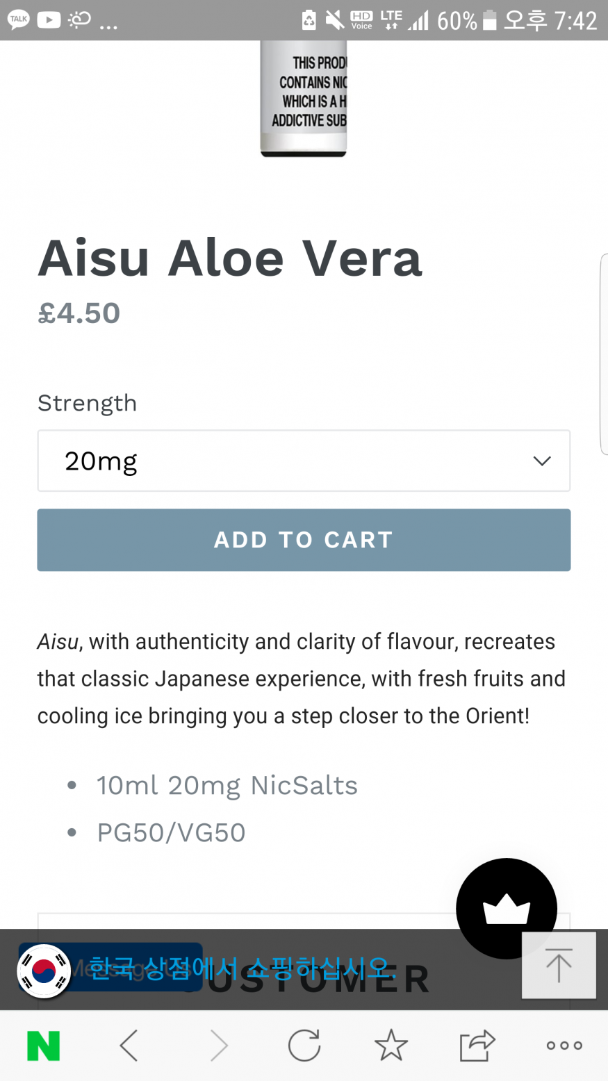The image size is (608, 1081).
Task: Tap the side panel handle on the right edge
Action: [x=604, y=354]
